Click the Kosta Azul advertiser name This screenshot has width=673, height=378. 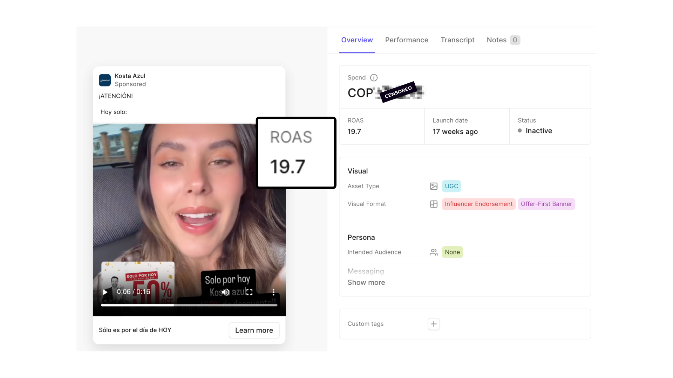click(x=130, y=76)
